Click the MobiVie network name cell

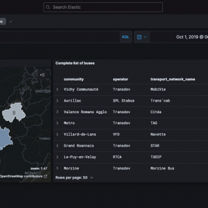coord(158,90)
